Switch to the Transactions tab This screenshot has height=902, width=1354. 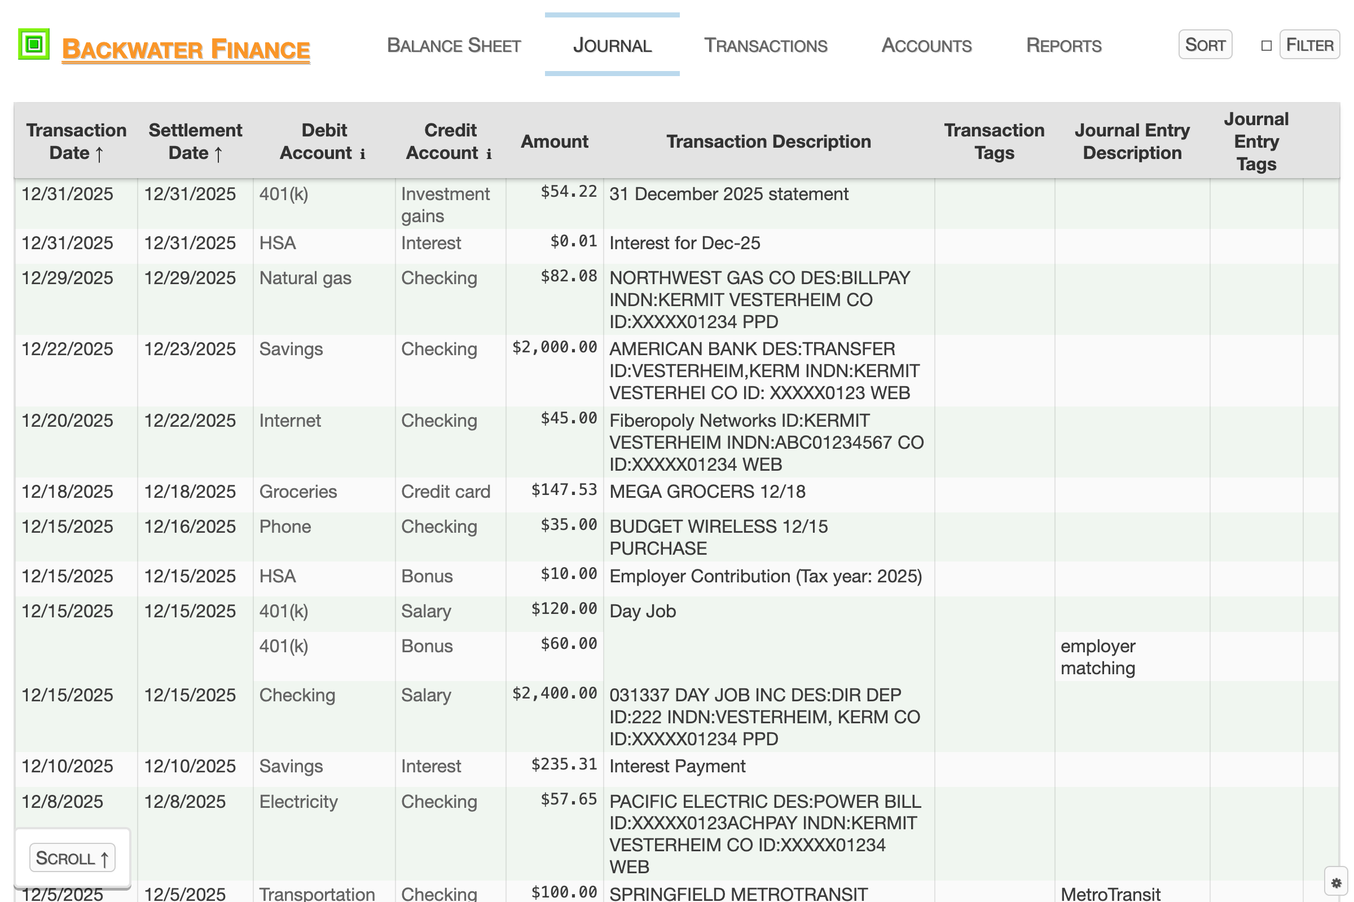click(766, 45)
